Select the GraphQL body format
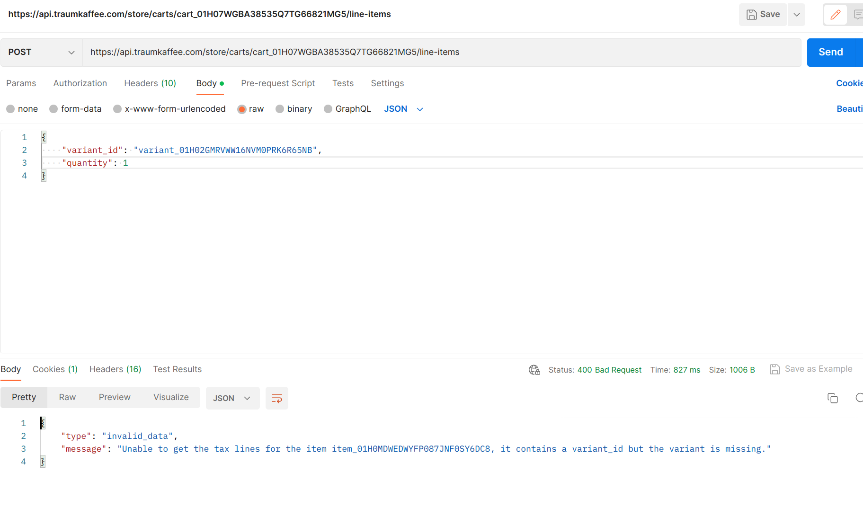The height and width of the screenshot is (508, 863). pyautogui.click(x=328, y=108)
